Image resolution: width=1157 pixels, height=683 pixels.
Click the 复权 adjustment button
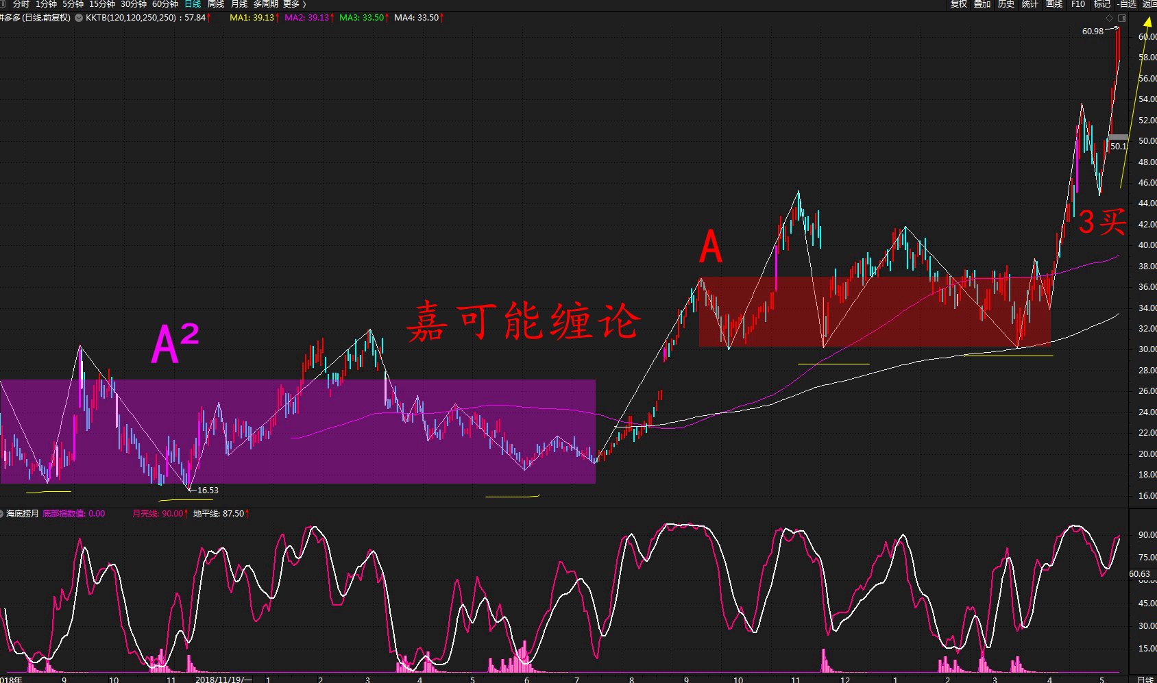tap(958, 4)
